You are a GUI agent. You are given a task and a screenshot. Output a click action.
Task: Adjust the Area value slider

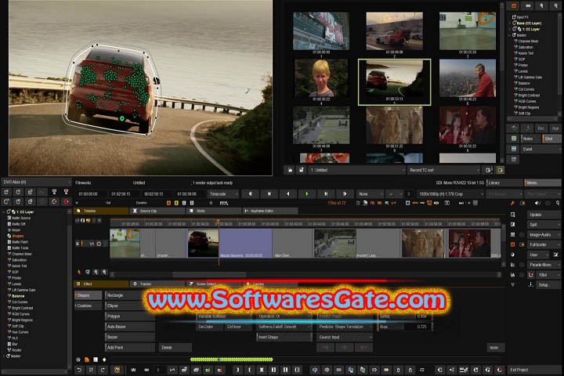tap(405, 327)
